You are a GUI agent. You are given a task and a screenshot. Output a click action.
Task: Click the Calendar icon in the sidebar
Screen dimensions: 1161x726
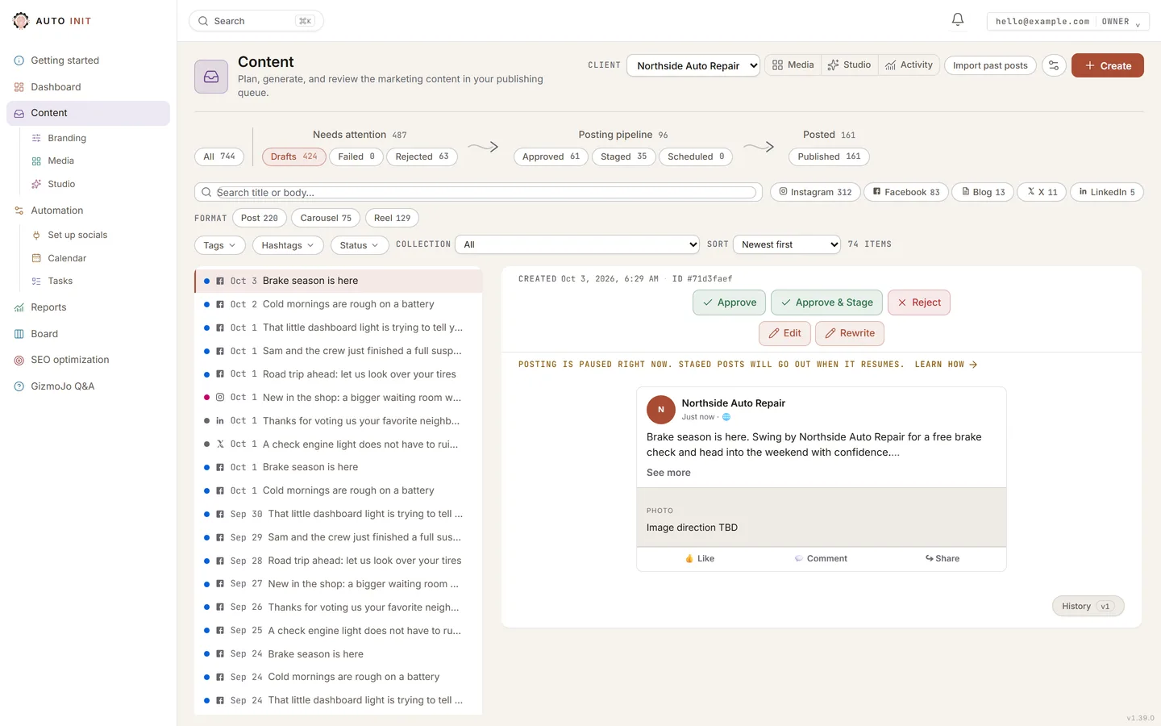click(x=36, y=258)
